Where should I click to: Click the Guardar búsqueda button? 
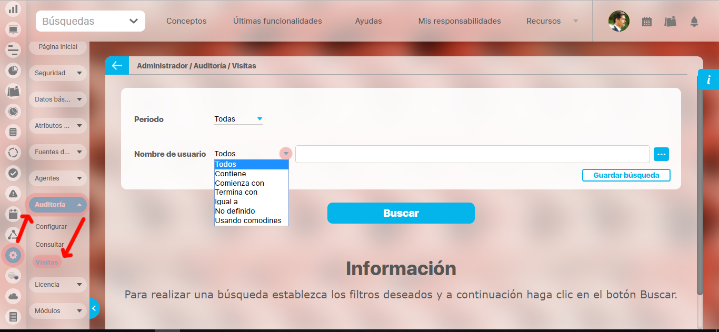tap(626, 175)
